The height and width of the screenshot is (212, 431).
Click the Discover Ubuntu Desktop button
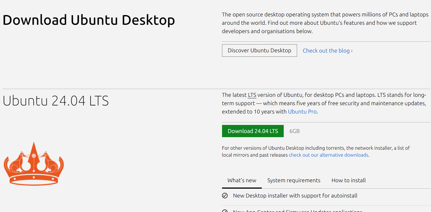click(x=259, y=50)
